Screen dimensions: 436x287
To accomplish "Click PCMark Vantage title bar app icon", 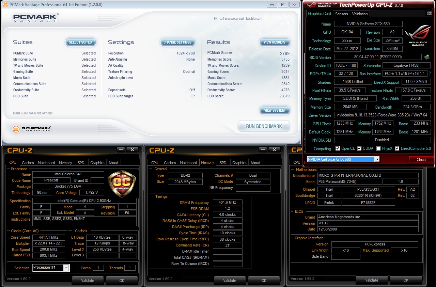I will point(5,5).
